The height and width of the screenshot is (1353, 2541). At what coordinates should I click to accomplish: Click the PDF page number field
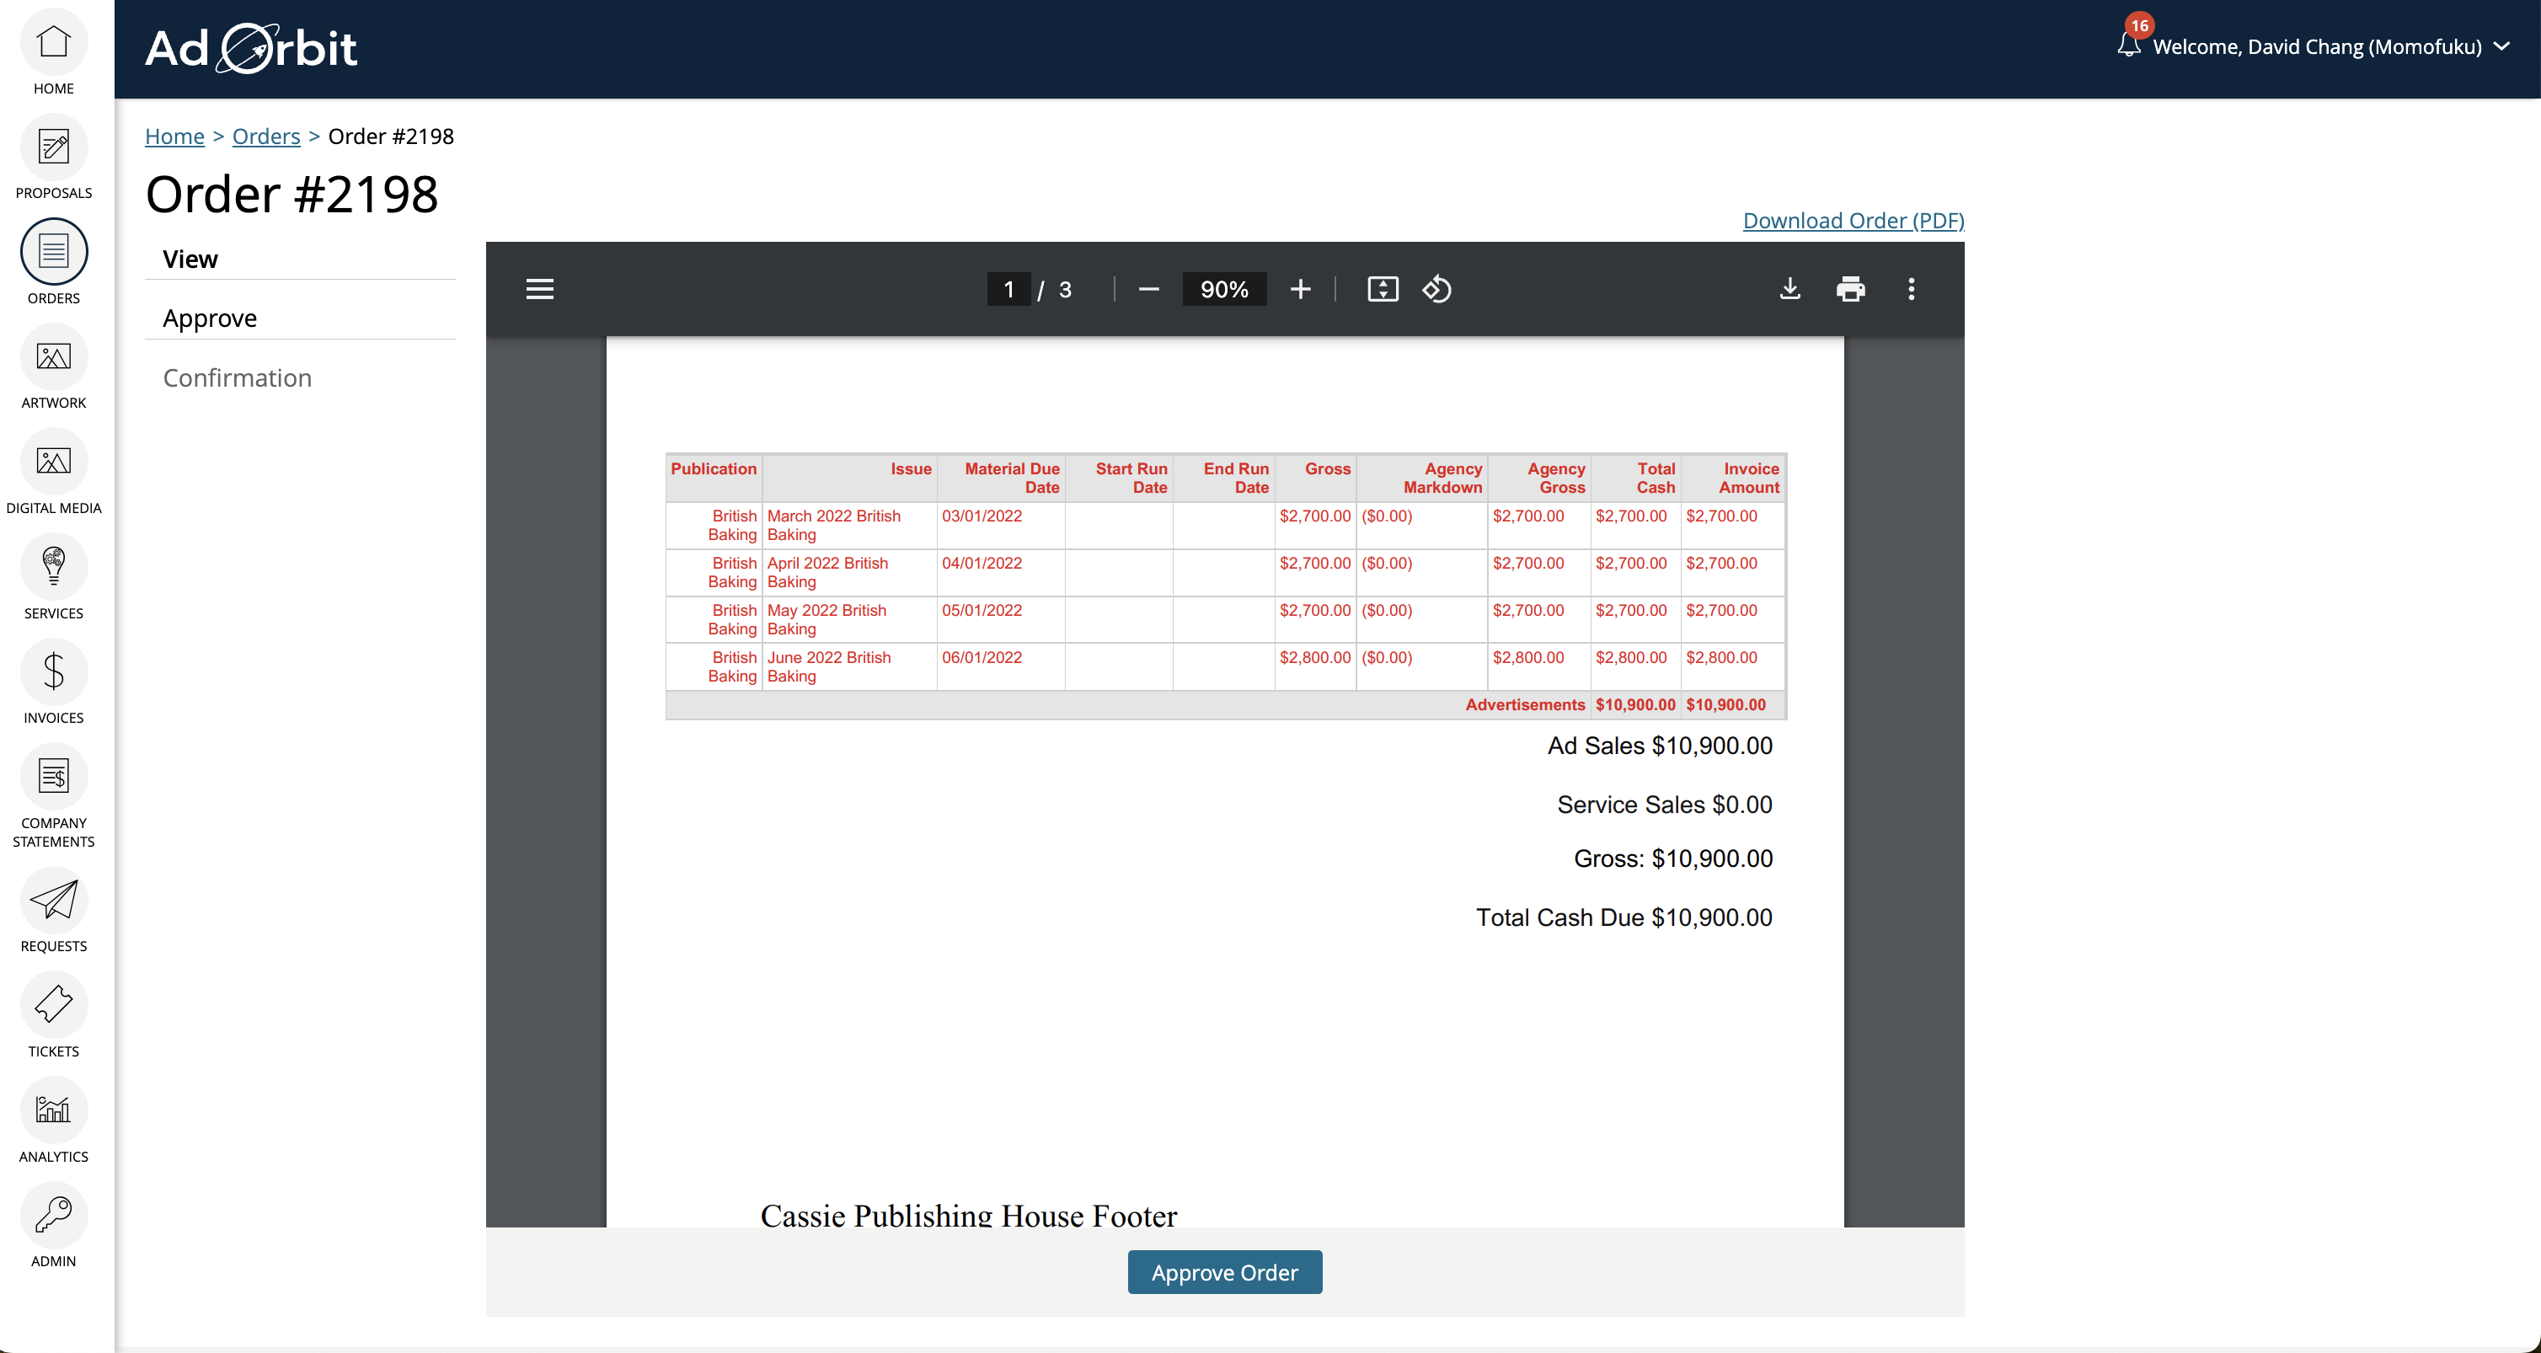click(1008, 289)
